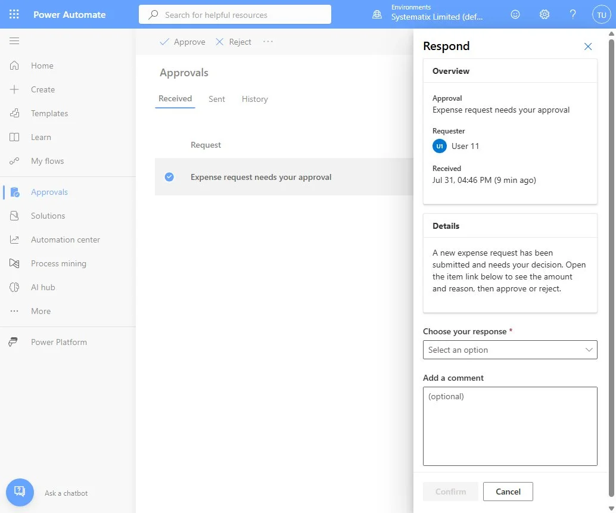
Task: Select the Expense request needs your approval row
Action: pyautogui.click(x=284, y=177)
